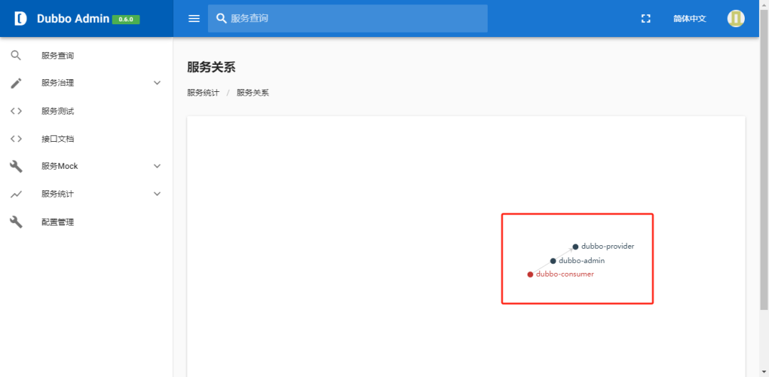
Task: Click the dubbo-consumer label
Action: (565, 274)
